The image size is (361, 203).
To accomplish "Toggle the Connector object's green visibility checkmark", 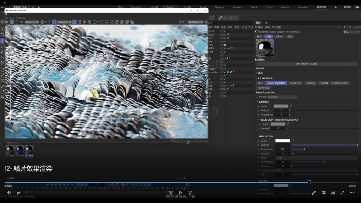I will (225, 72).
